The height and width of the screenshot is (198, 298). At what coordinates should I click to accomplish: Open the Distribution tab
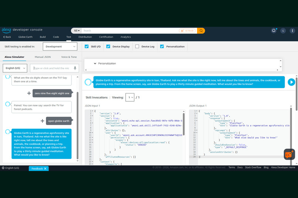85,37
